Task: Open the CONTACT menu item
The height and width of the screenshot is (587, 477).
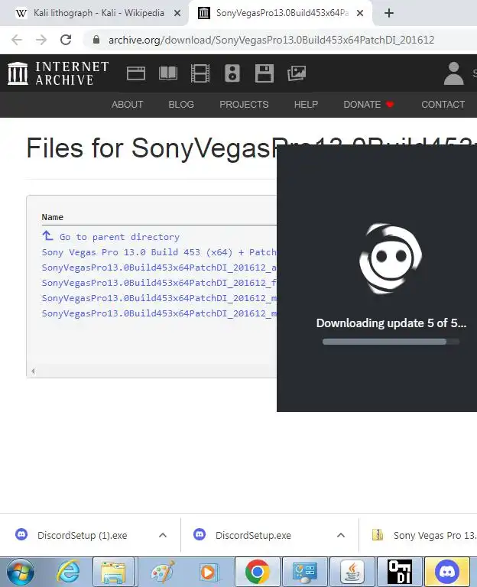Action: tap(443, 105)
